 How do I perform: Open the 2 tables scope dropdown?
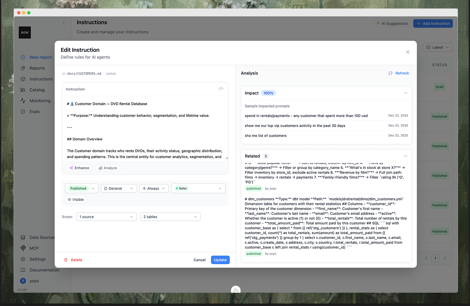(x=171, y=217)
